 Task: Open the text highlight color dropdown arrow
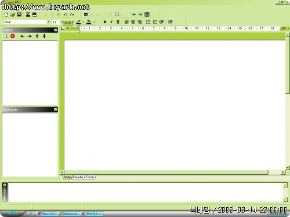84,22
